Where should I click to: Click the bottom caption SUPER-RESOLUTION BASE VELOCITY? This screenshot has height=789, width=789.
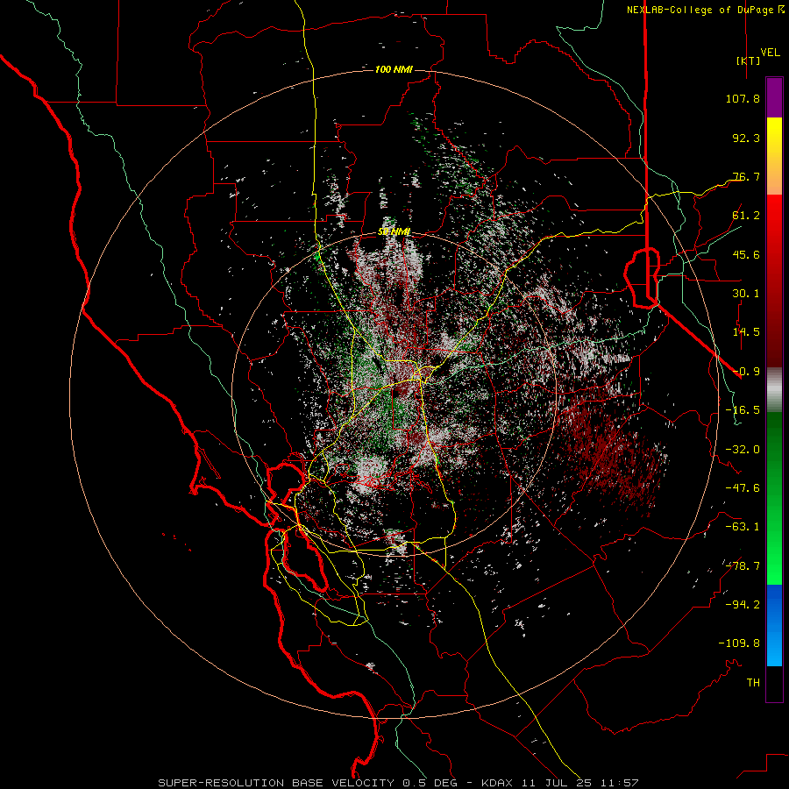coord(278,783)
